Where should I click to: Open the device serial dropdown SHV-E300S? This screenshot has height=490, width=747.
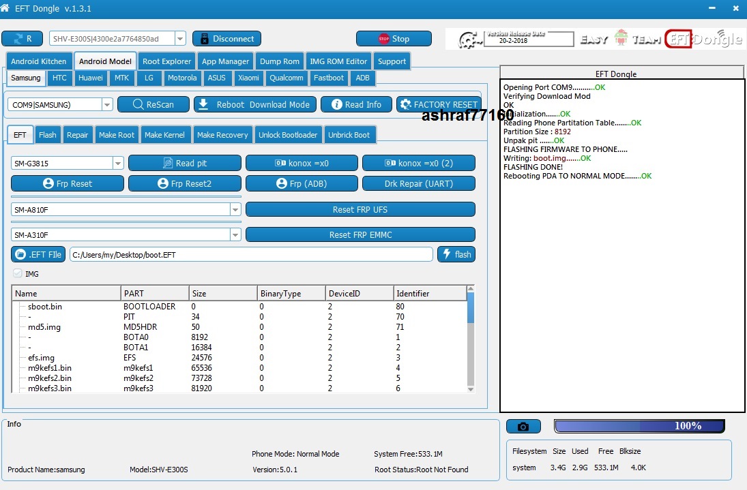180,39
